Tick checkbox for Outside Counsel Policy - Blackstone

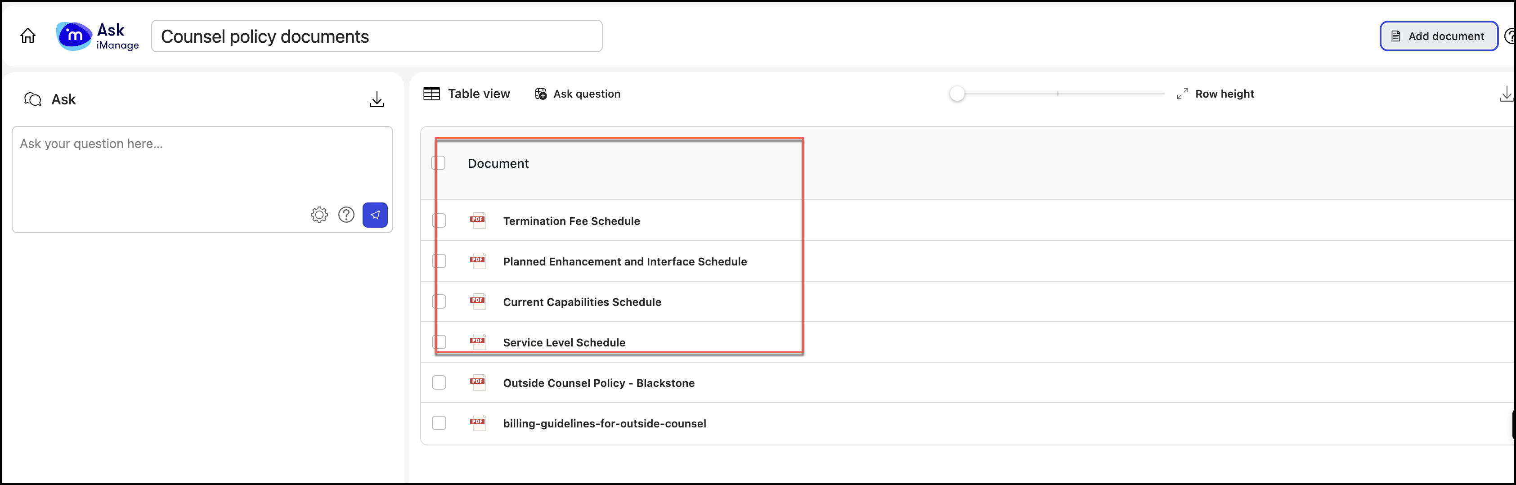tap(439, 382)
